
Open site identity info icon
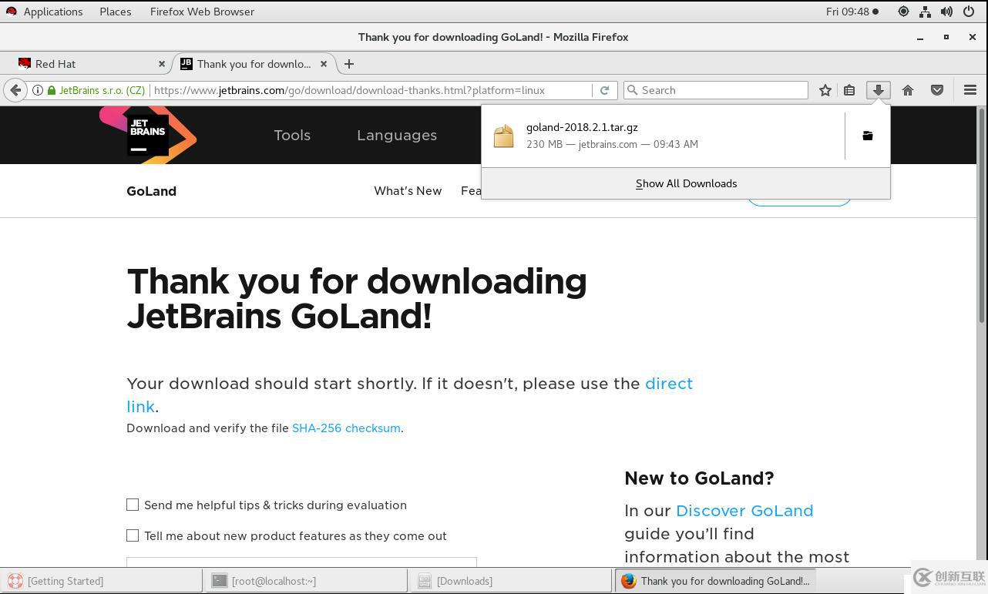click(x=37, y=90)
